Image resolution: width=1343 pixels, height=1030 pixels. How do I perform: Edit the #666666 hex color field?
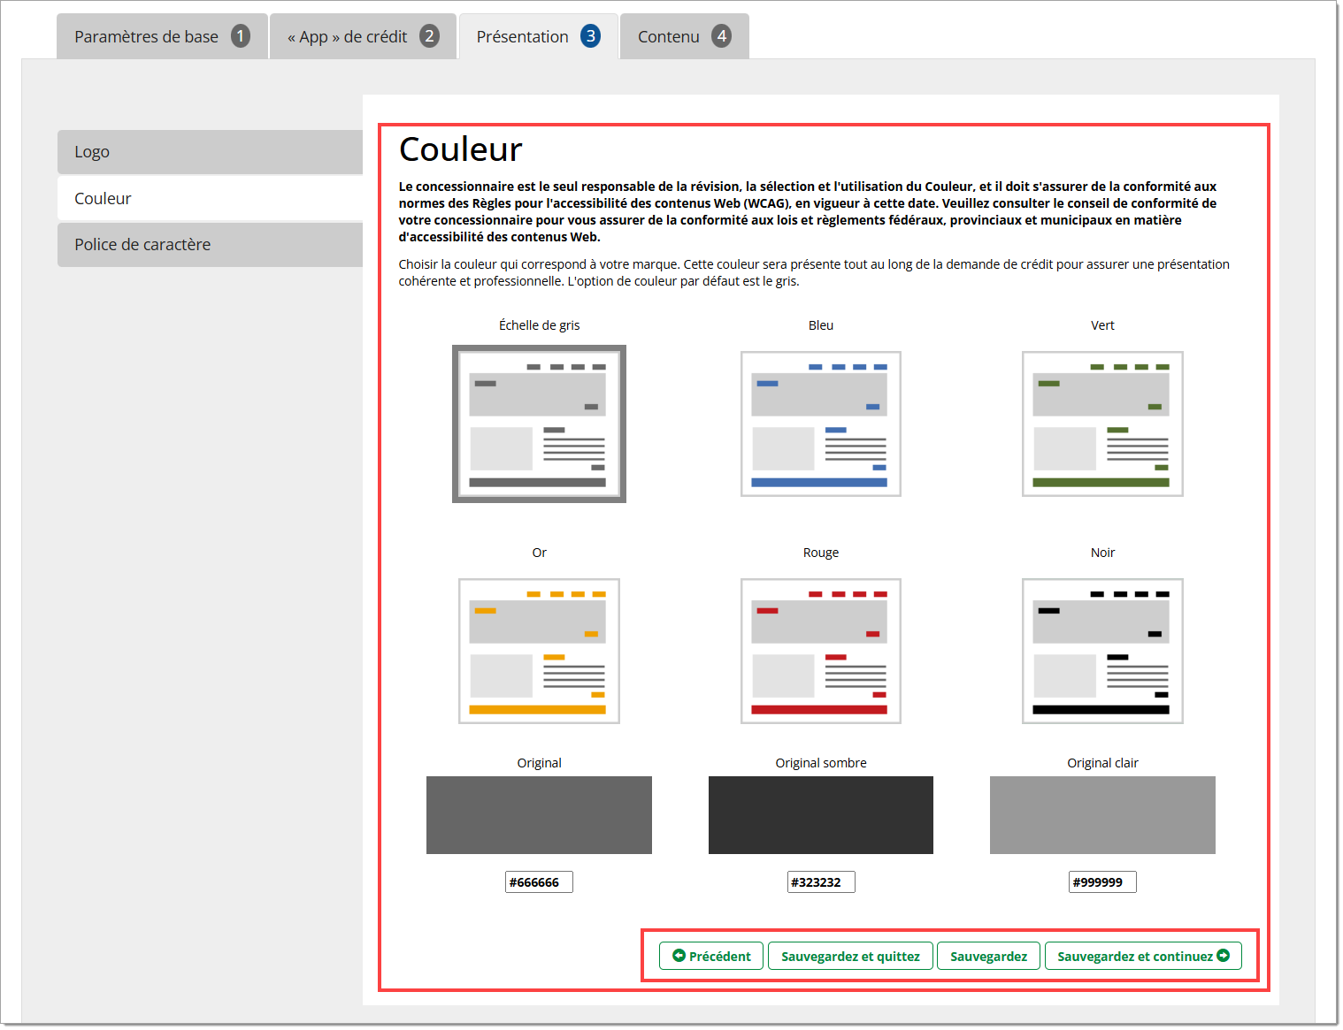coord(539,882)
